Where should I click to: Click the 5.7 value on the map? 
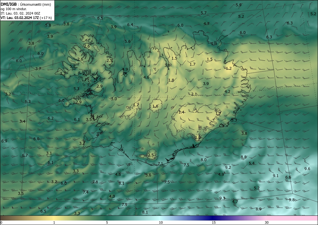click(x=204, y=13)
